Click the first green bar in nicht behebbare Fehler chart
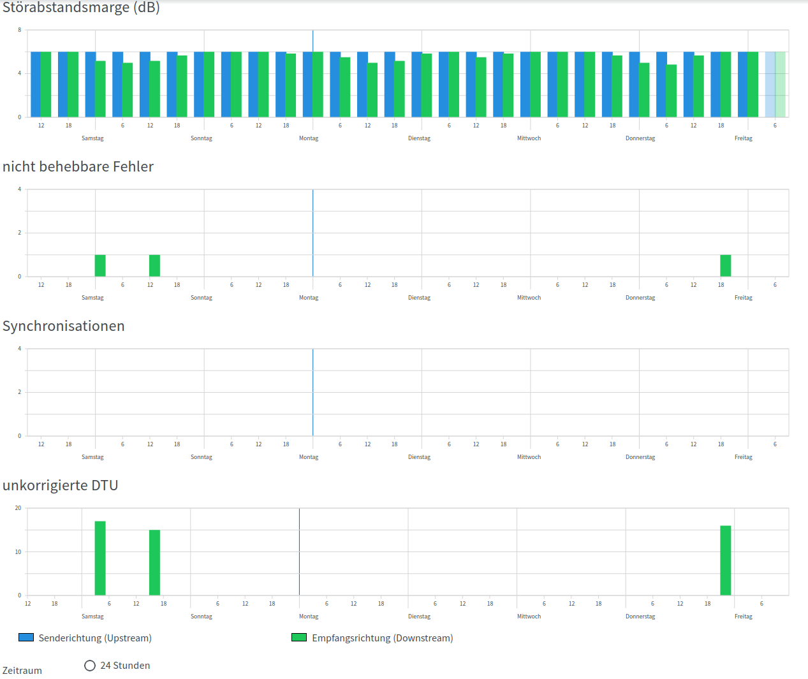Screen dimensions: 808x679 100,266
